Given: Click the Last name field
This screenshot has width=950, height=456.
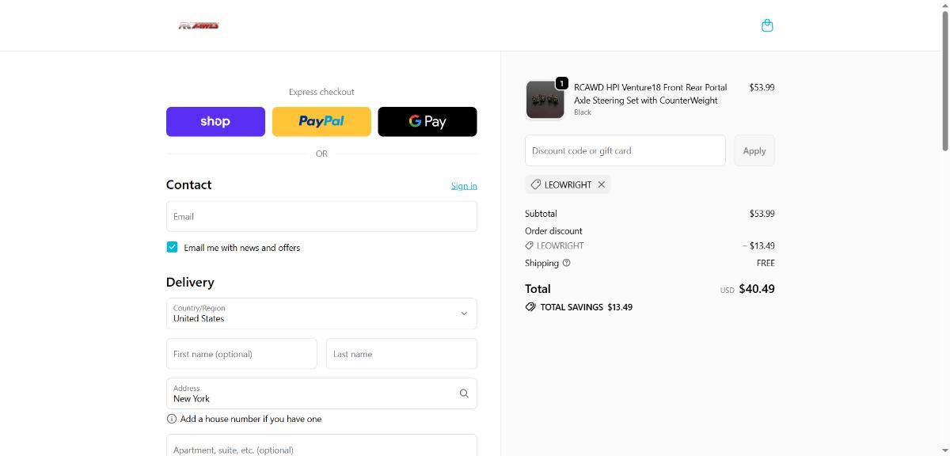Looking at the screenshot, I should [x=401, y=354].
